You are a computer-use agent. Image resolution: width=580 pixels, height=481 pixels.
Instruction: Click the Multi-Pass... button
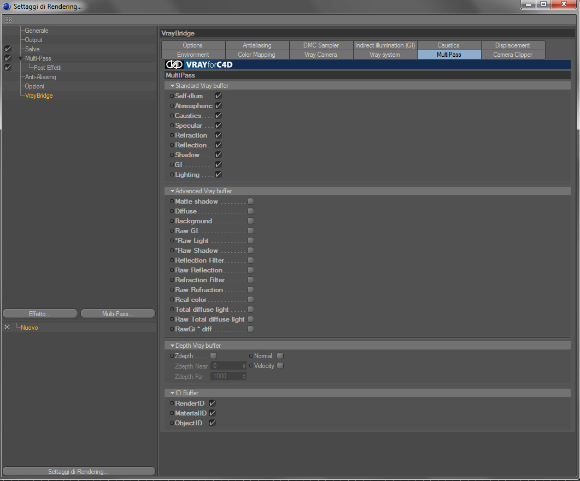click(x=118, y=313)
